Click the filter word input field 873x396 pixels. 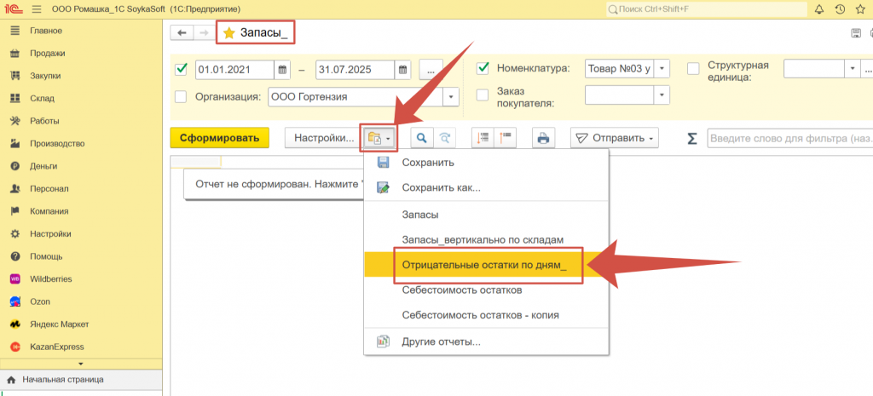pos(789,138)
